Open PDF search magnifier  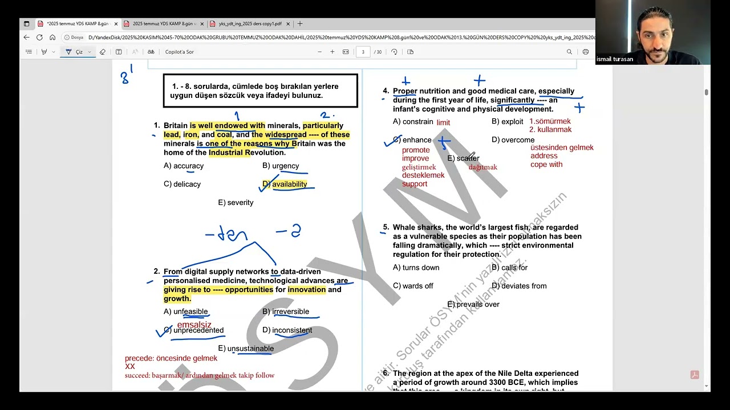click(569, 52)
